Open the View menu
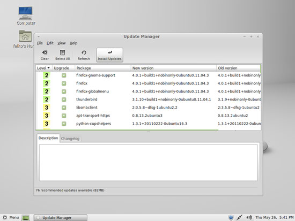The image size is (295, 221). coord(62,43)
